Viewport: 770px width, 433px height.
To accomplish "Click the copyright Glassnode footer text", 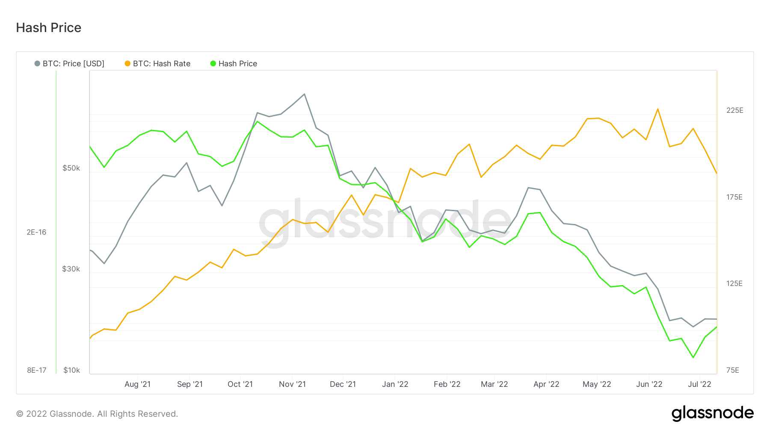I will (97, 414).
